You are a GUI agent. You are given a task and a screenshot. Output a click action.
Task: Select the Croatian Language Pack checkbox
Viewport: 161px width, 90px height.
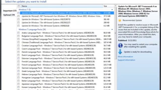point(18,45)
